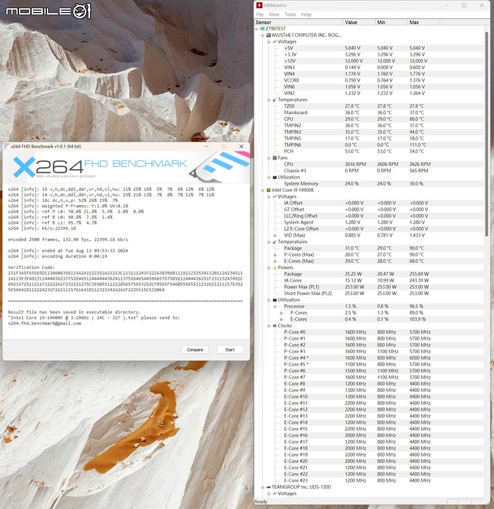The height and width of the screenshot is (509, 494).
Task: Close the x264 FHD Benchmark window
Action: click(x=241, y=146)
